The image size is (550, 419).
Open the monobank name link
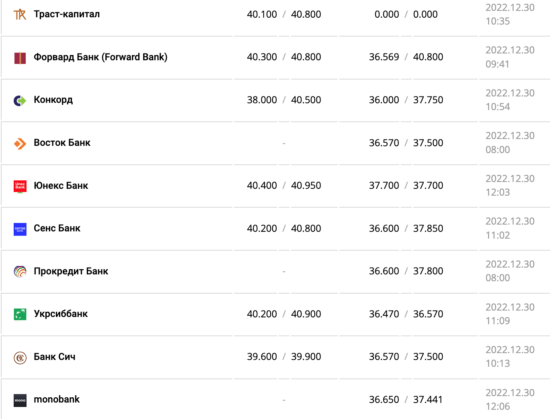tap(57, 399)
